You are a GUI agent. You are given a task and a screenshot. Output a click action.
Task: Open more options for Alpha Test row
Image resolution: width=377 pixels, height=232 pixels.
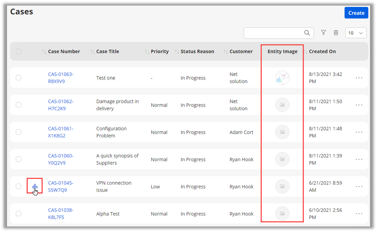(x=359, y=214)
